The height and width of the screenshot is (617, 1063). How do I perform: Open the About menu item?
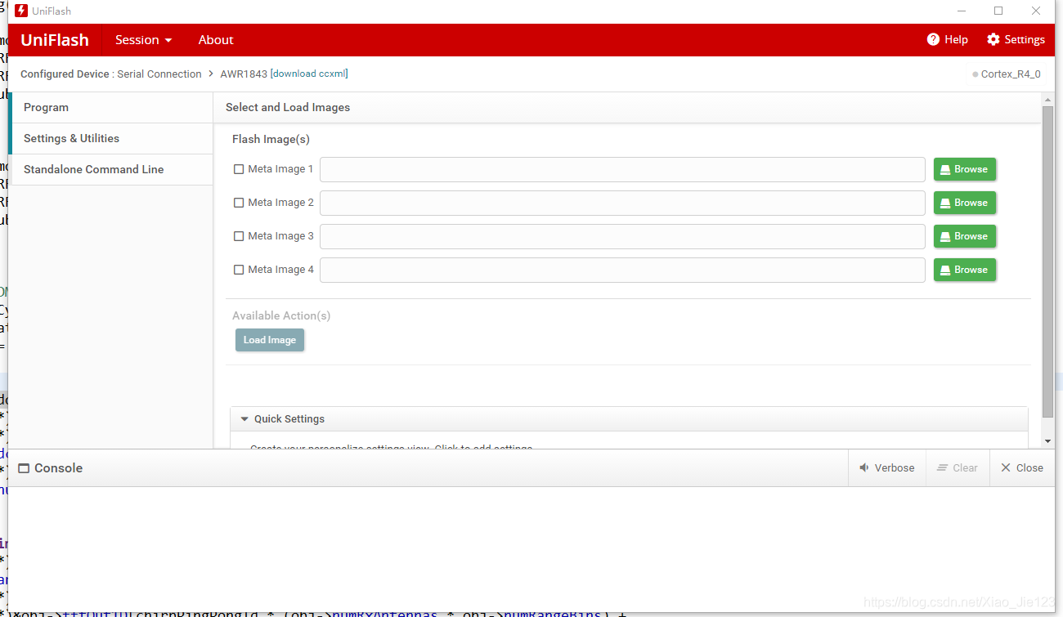216,39
